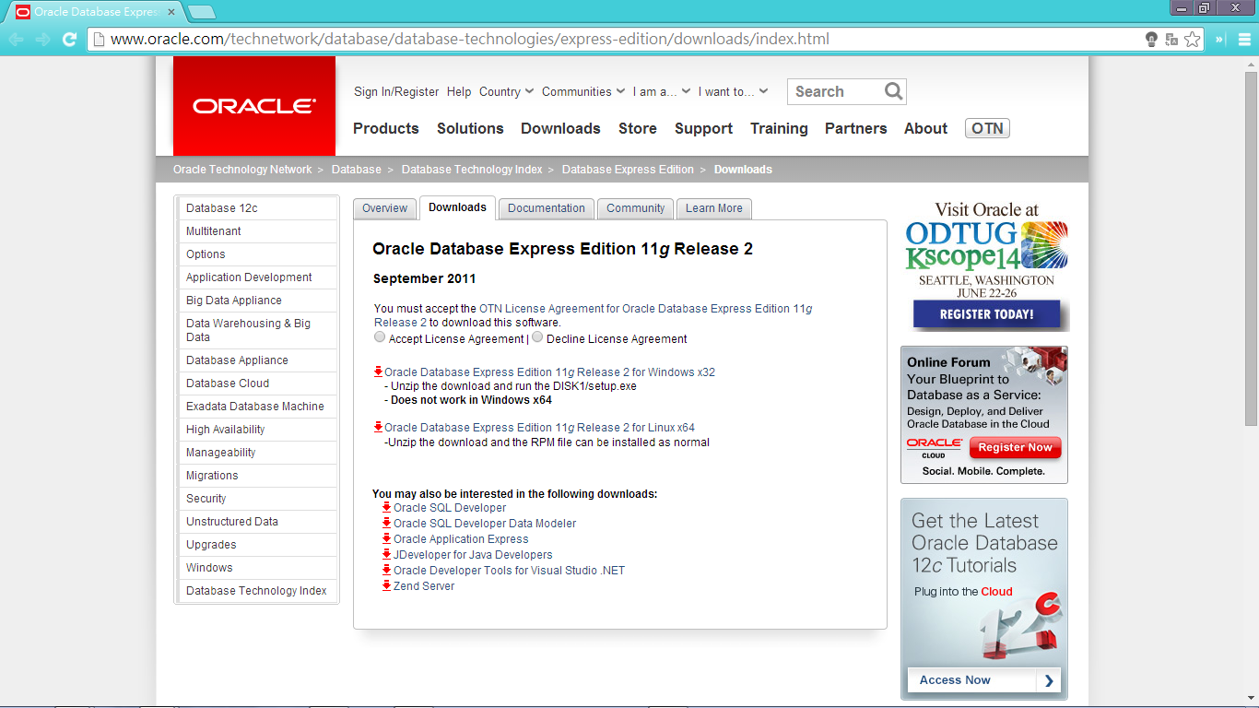Click the Oracle red logo
Image resolution: width=1259 pixels, height=708 pixels.
pyautogui.click(x=254, y=106)
